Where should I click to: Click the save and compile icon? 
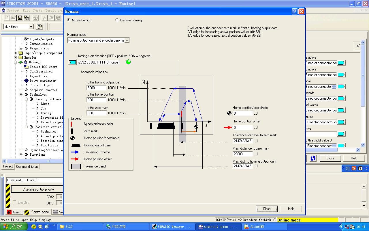pyautogui.click(x=27, y=18)
